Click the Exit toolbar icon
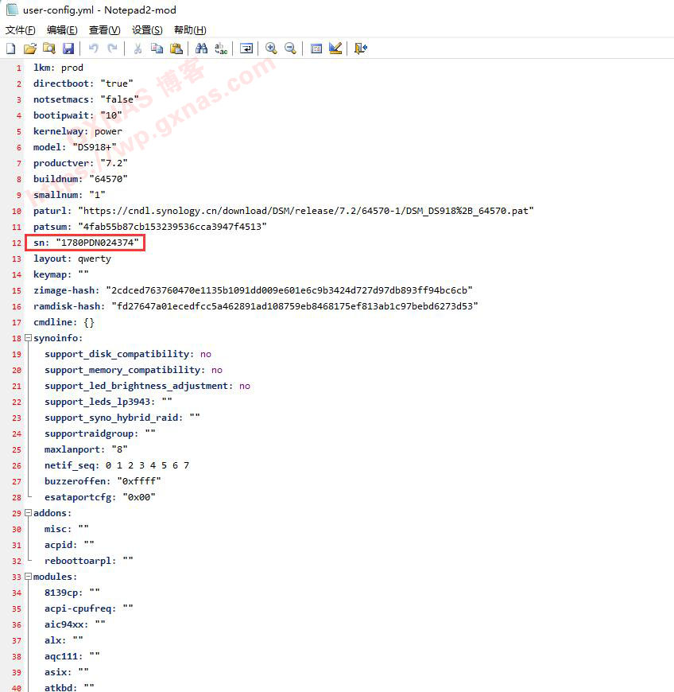674x692 pixels. [360, 49]
